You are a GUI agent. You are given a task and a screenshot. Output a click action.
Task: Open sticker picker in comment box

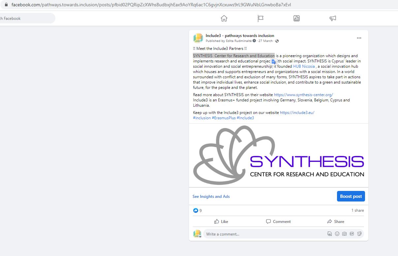pyautogui.click(x=359, y=234)
